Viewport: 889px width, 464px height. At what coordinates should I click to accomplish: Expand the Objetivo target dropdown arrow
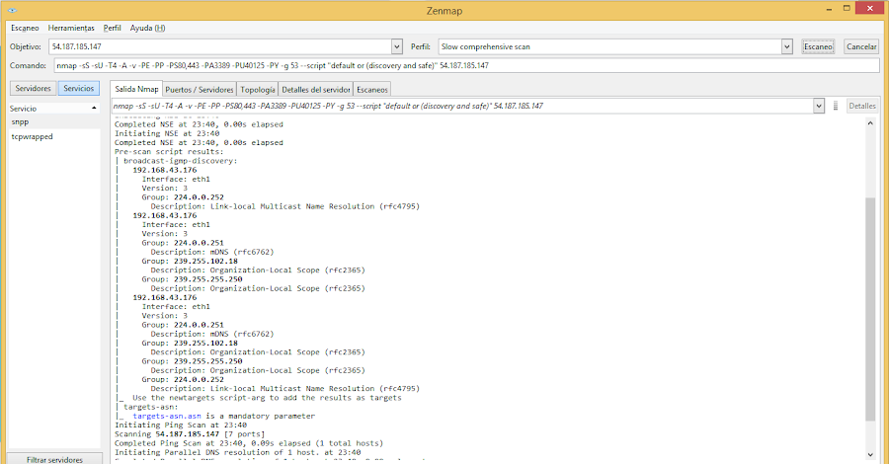click(397, 46)
